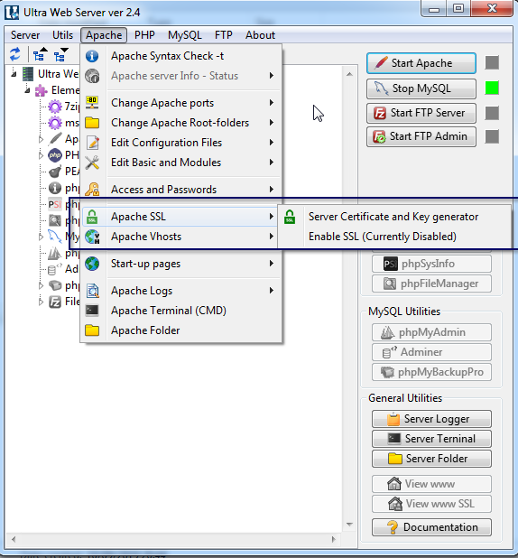
Task: Open the PHP menu
Action: [x=144, y=35]
